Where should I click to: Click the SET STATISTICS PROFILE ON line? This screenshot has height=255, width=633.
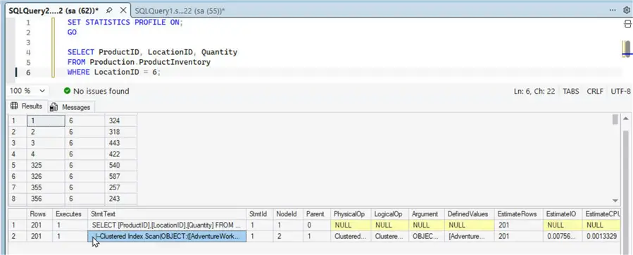point(125,23)
